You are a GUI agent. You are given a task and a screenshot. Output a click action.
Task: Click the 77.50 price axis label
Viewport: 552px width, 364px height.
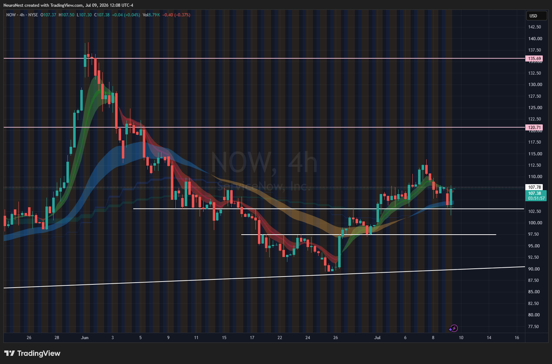(534, 326)
